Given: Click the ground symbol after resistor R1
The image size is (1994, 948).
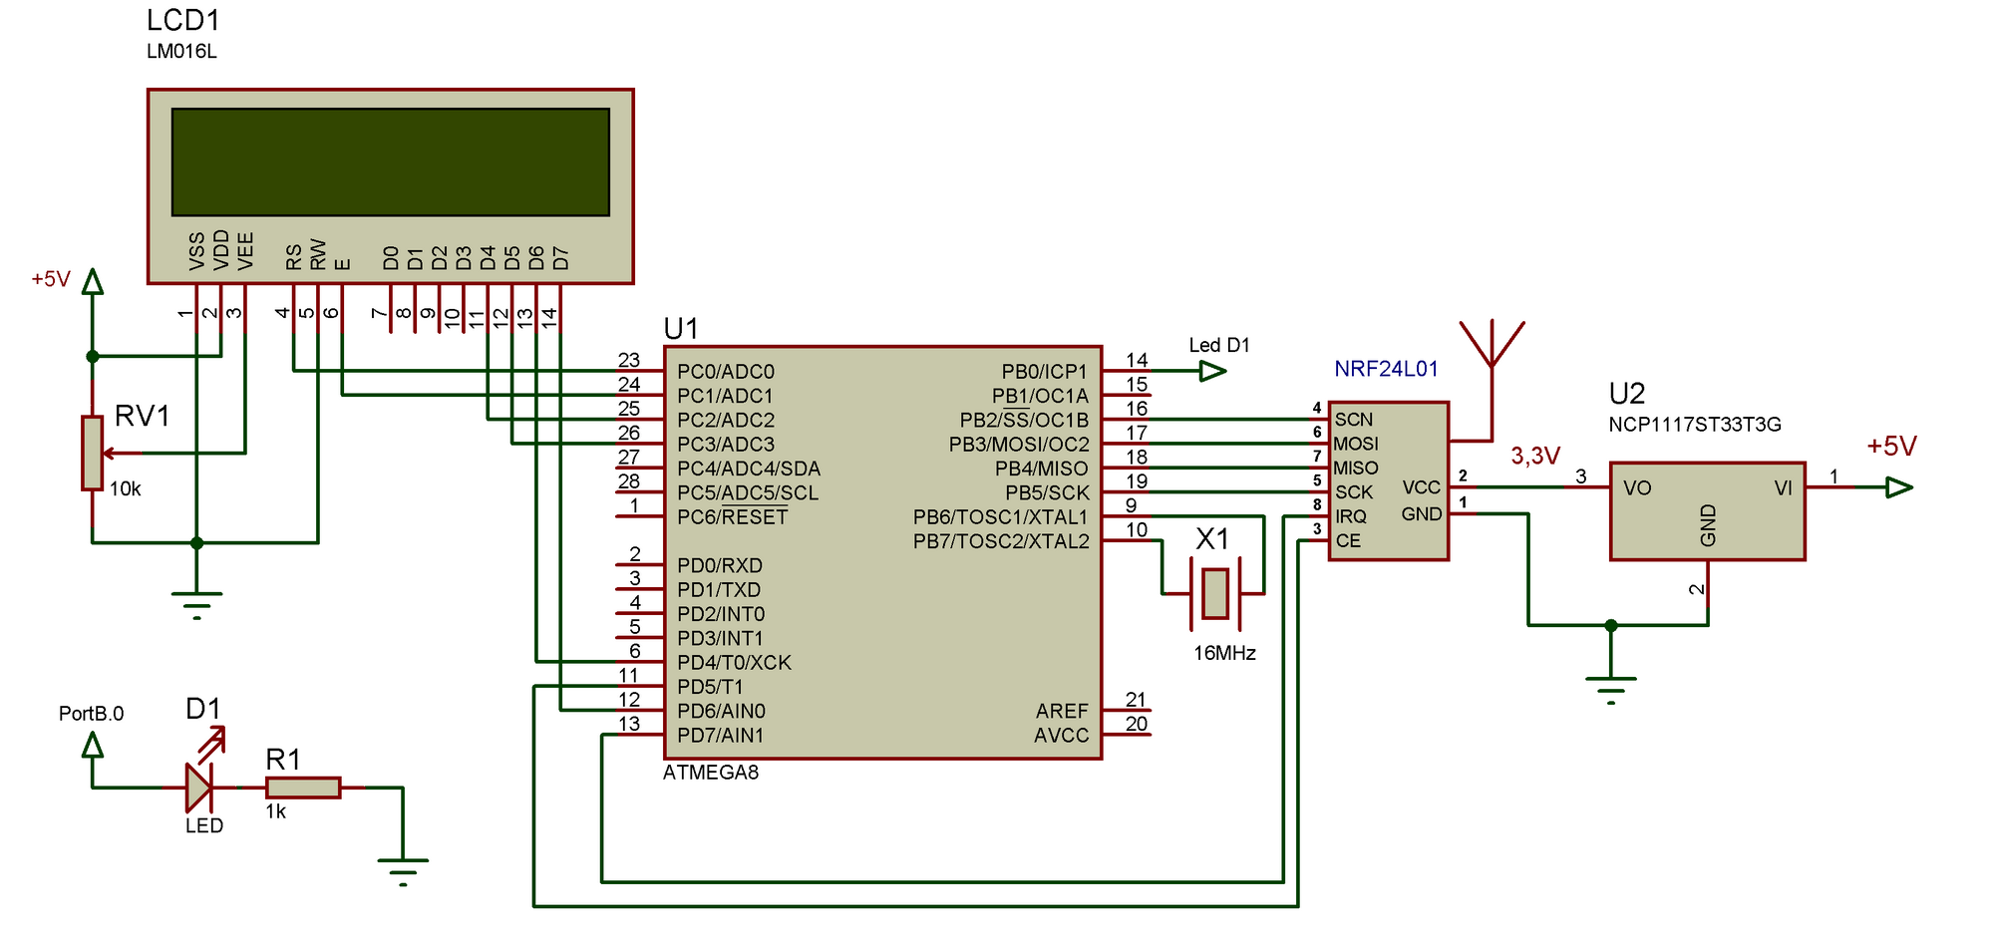Looking at the screenshot, I should point(403,872).
